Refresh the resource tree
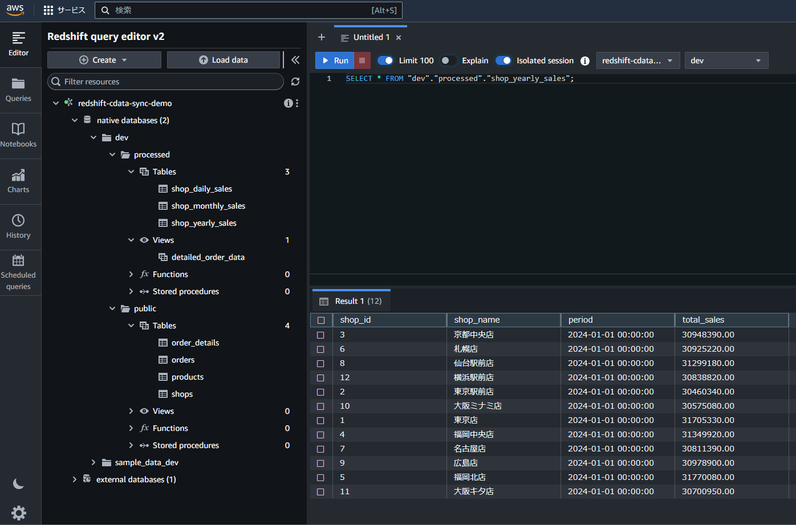Image resolution: width=796 pixels, height=525 pixels. click(295, 82)
